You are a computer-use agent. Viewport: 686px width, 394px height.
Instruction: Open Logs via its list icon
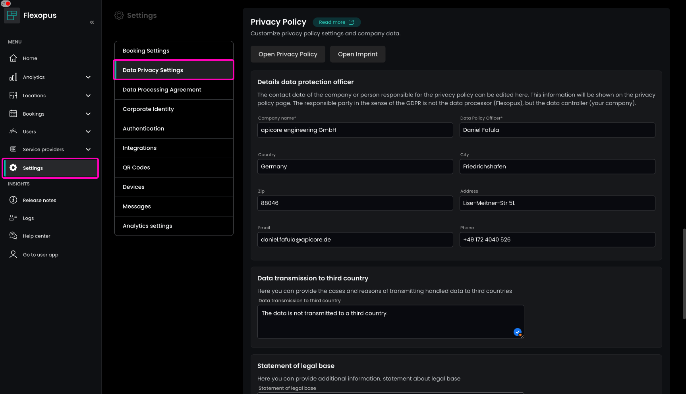point(13,218)
